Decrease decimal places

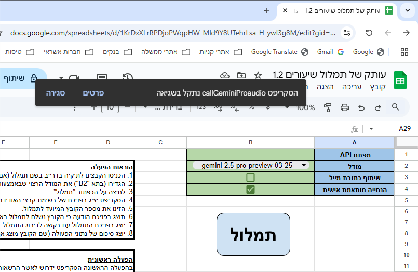tap(235, 108)
